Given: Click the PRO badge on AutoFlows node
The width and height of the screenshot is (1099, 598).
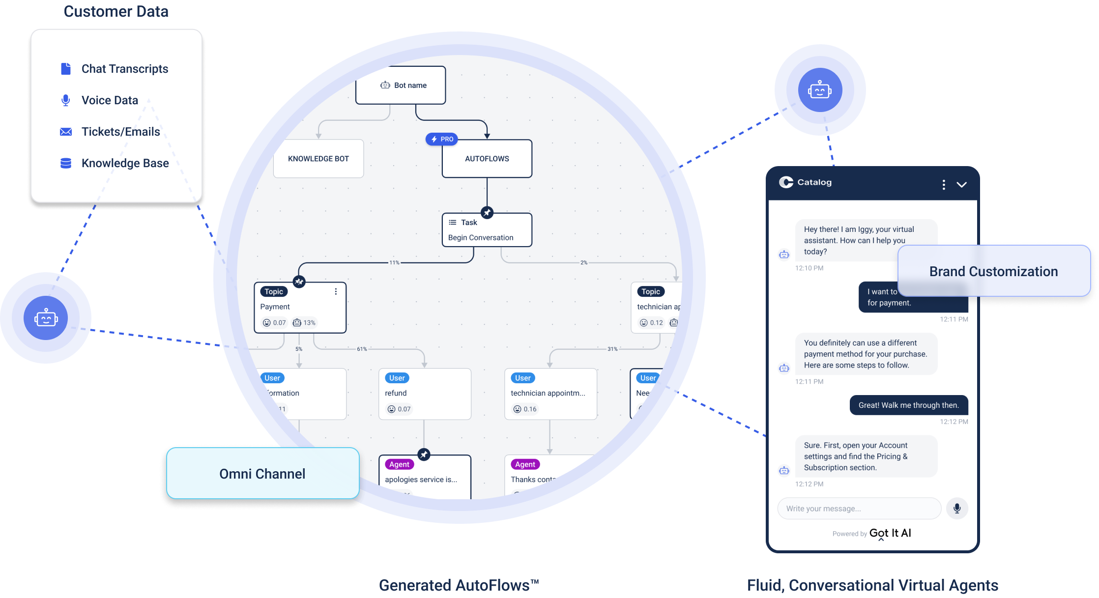Looking at the screenshot, I should tap(443, 139).
